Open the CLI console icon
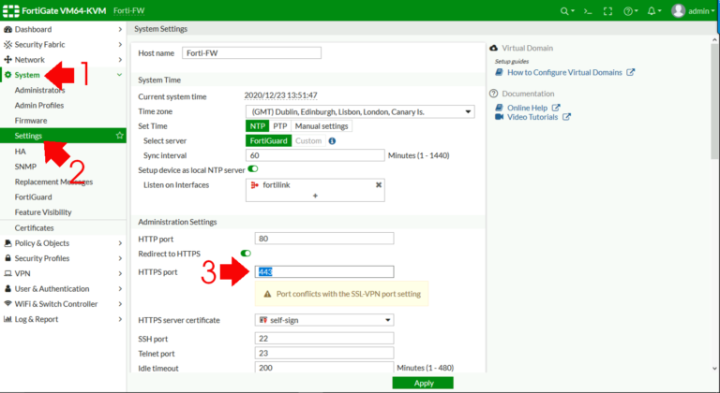 pos(588,11)
